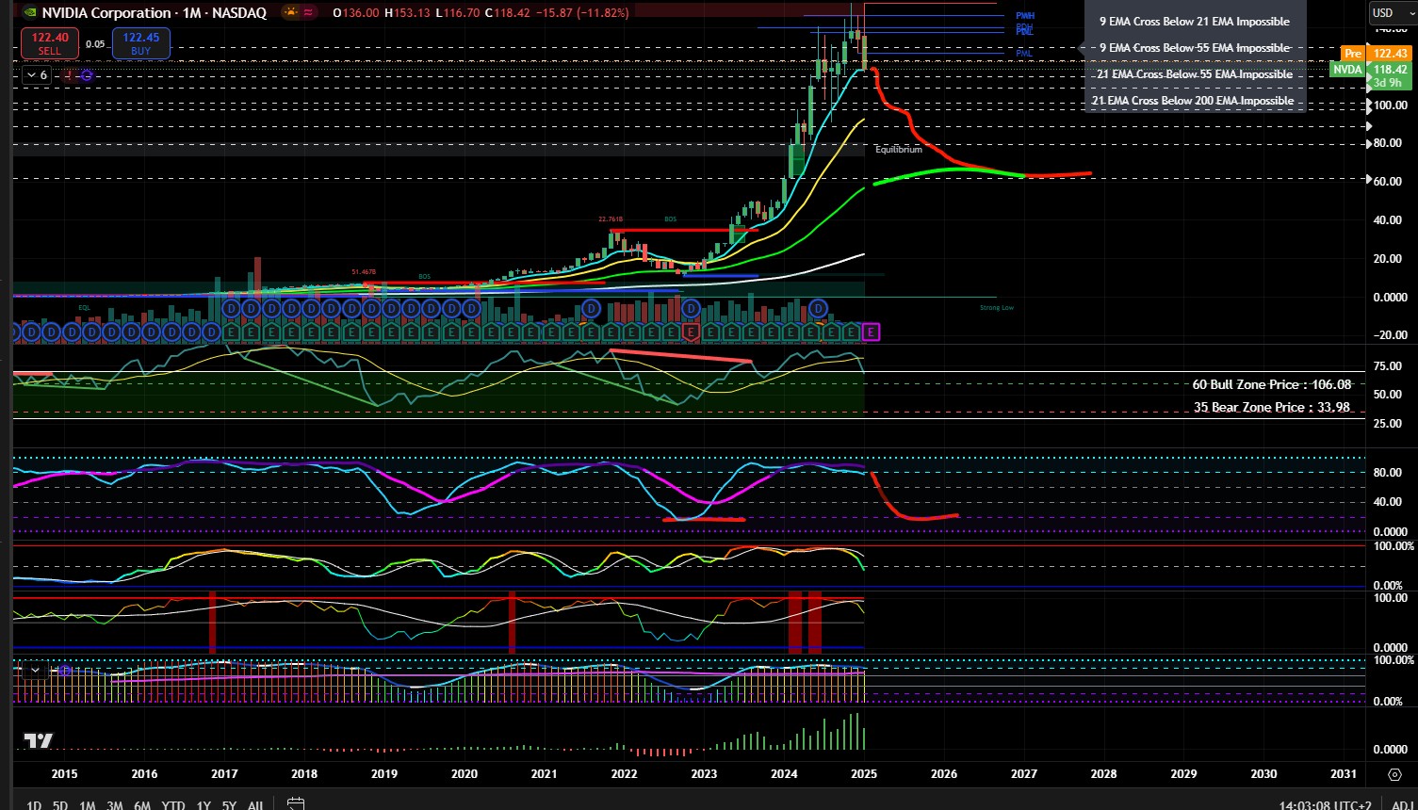Click the dividend D marker near mid-2021
Screen dimensions: 1418x810
tap(591, 308)
